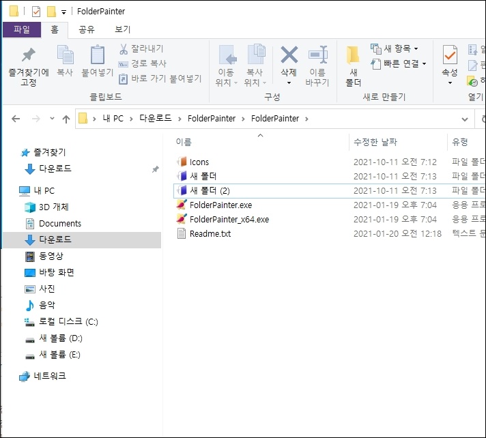Click the Forward navigation arrow
This screenshot has width=486, height=438.
(x=36, y=119)
